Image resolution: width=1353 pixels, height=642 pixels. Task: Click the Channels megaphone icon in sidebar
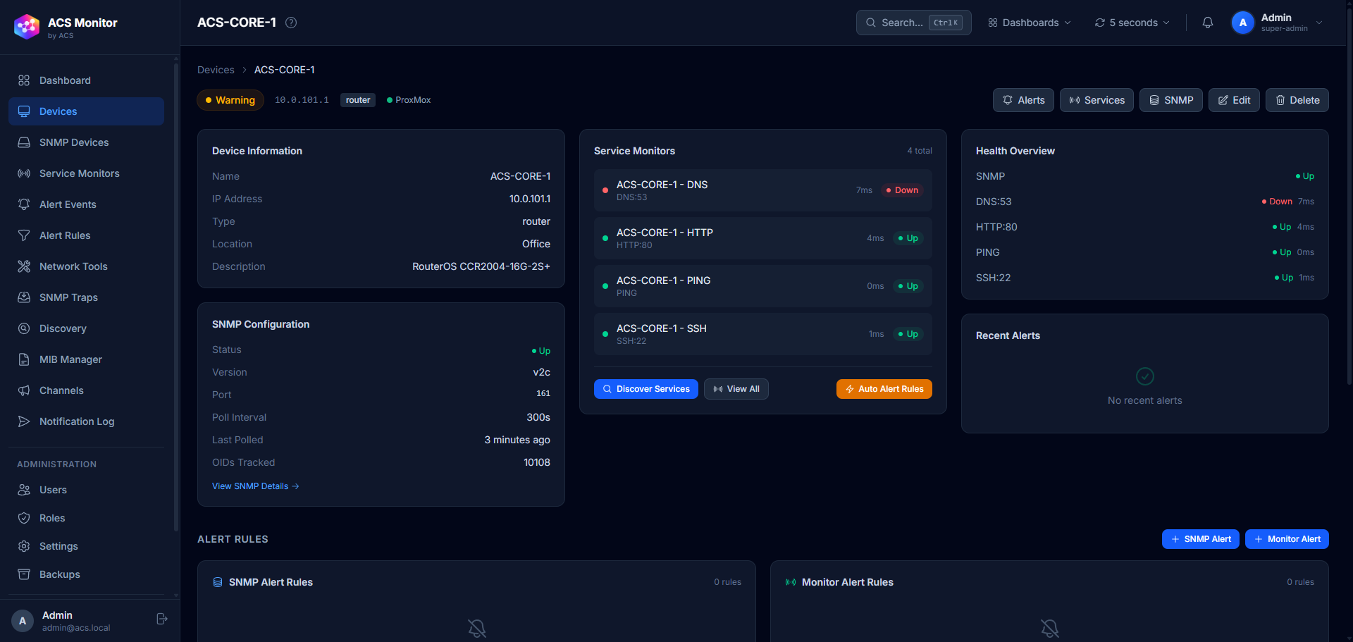click(24, 390)
